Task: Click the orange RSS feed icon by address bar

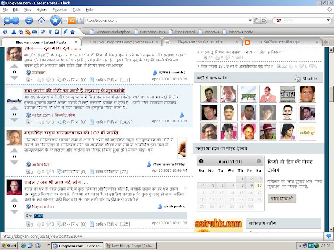Action: click(72, 21)
